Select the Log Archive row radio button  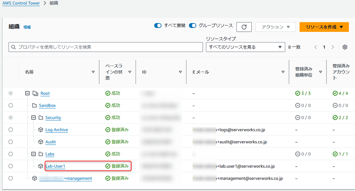point(11,130)
